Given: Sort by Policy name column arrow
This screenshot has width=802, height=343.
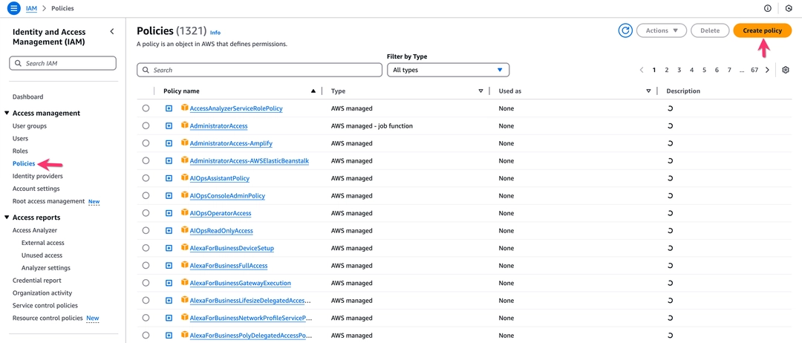Looking at the screenshot, I should click(313, 91).
